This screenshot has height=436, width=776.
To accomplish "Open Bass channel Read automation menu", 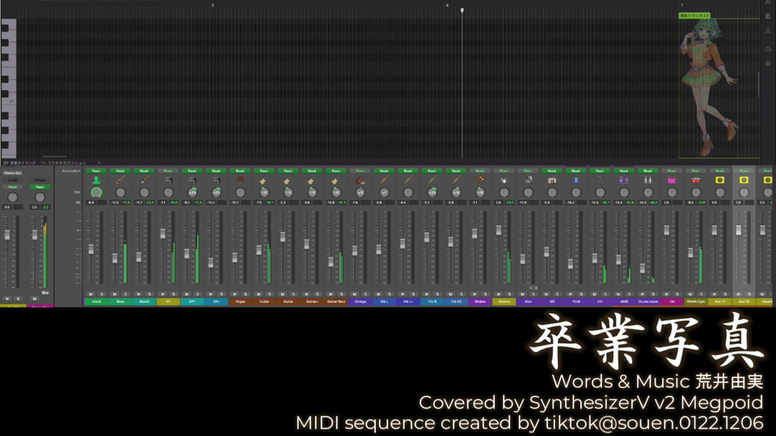I will 120,170.
